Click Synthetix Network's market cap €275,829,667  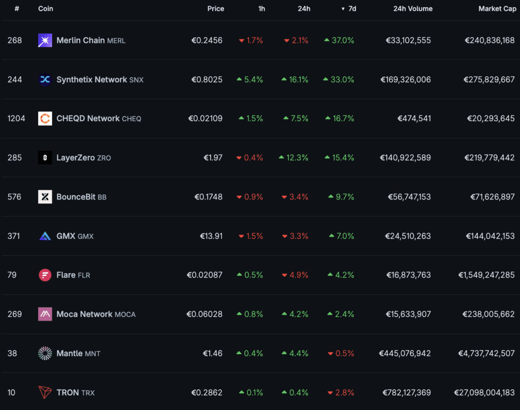pos(489,80)
